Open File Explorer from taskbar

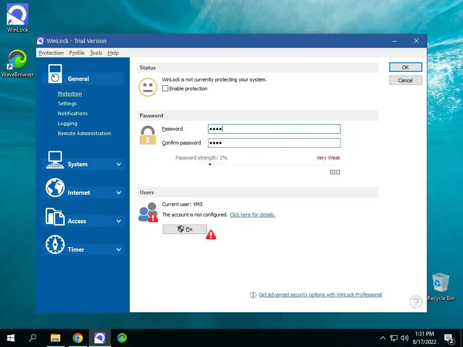tap(55, 338)
